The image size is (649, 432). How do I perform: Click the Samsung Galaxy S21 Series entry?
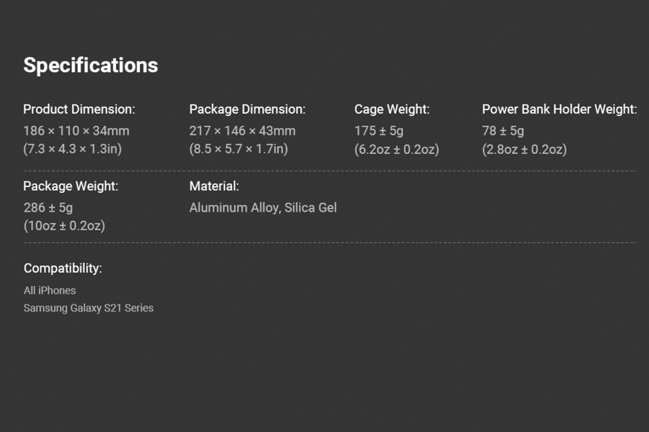[89, 308]
